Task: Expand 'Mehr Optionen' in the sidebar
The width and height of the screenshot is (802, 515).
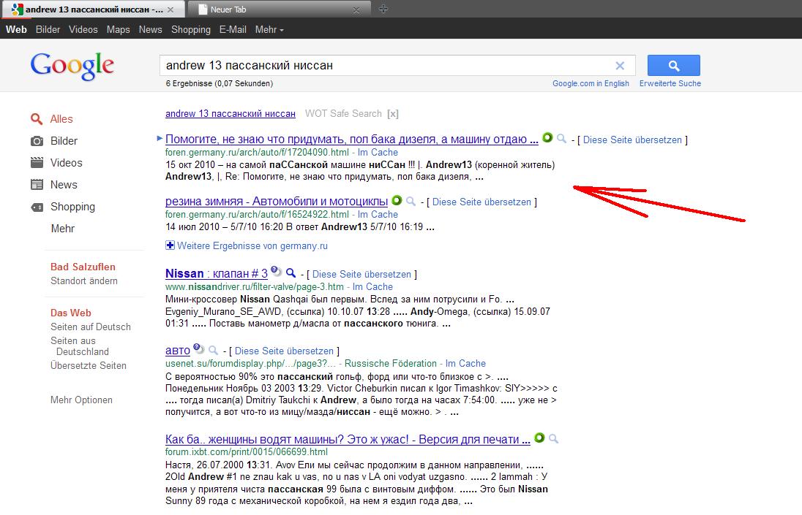Action: (x=81, y=400)
